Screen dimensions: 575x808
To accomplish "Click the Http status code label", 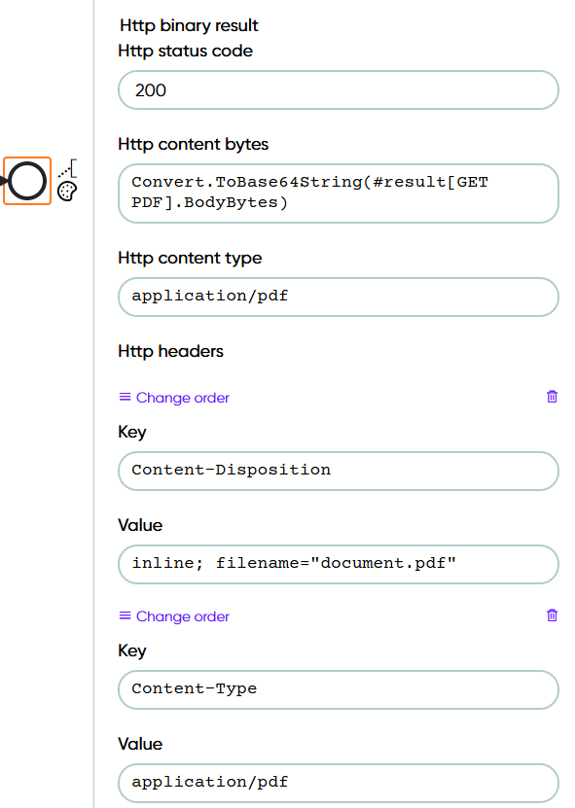I will coord(185,51).
